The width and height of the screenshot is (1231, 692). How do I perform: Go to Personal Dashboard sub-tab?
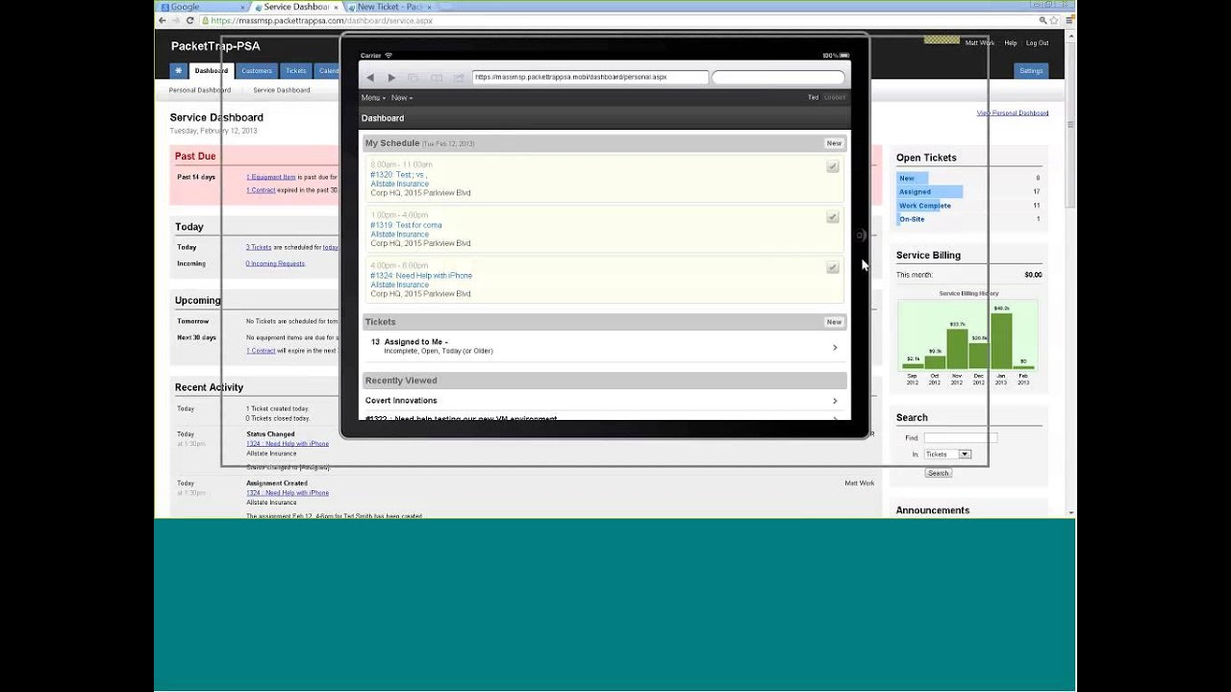click(x=200, y=90)
